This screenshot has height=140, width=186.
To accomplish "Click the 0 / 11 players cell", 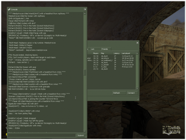I will (96, 67).
